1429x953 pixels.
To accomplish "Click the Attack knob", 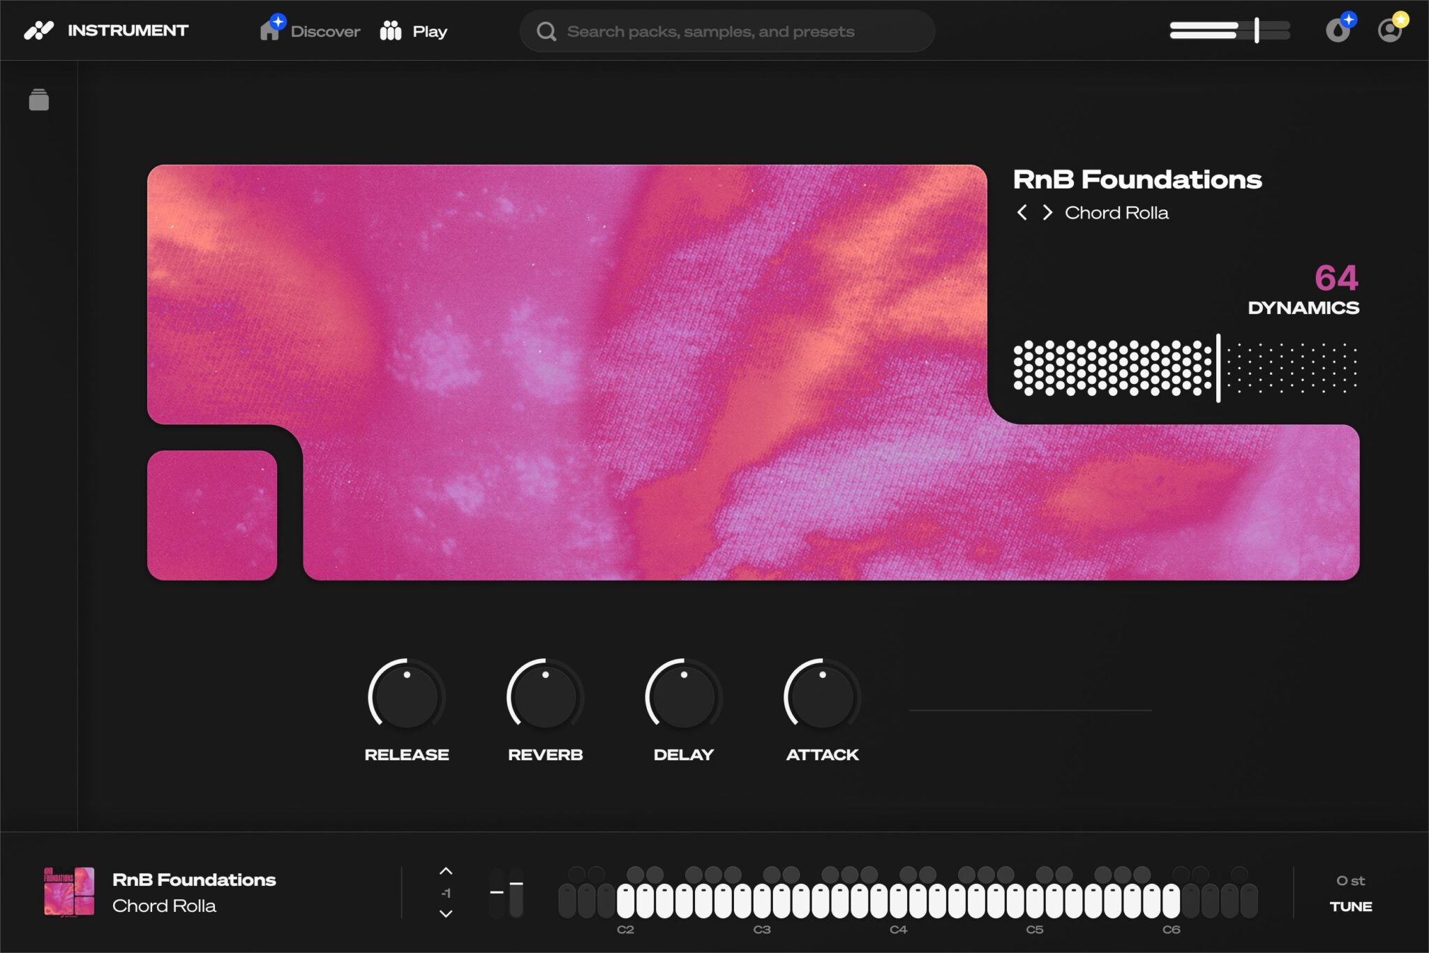I will [x=822, y=696].
